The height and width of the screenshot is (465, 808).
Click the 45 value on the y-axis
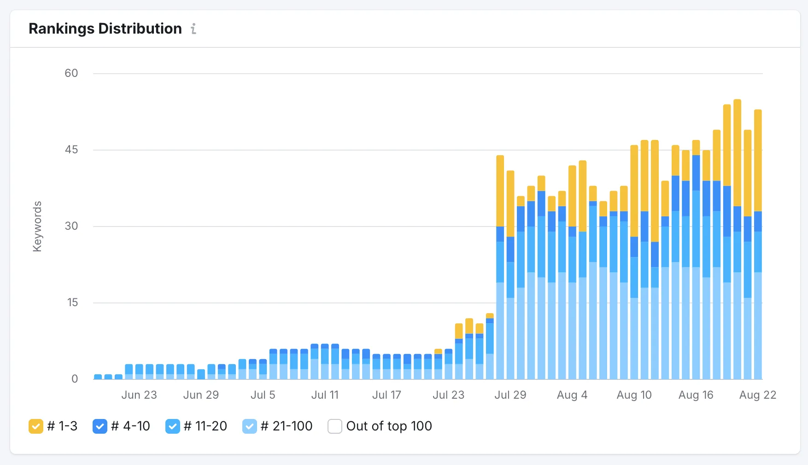71,150
